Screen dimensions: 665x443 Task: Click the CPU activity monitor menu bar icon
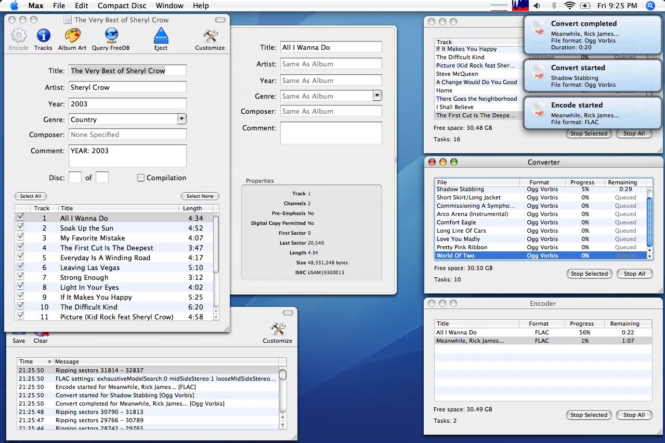coord(520,6)
